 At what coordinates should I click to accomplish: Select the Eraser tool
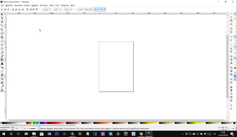coord(2,71)
